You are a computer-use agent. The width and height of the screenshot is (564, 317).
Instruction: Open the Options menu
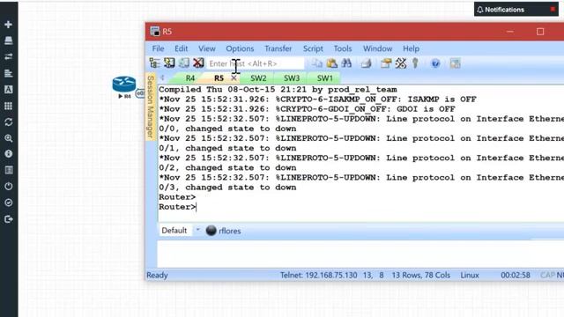pos(240,48)
